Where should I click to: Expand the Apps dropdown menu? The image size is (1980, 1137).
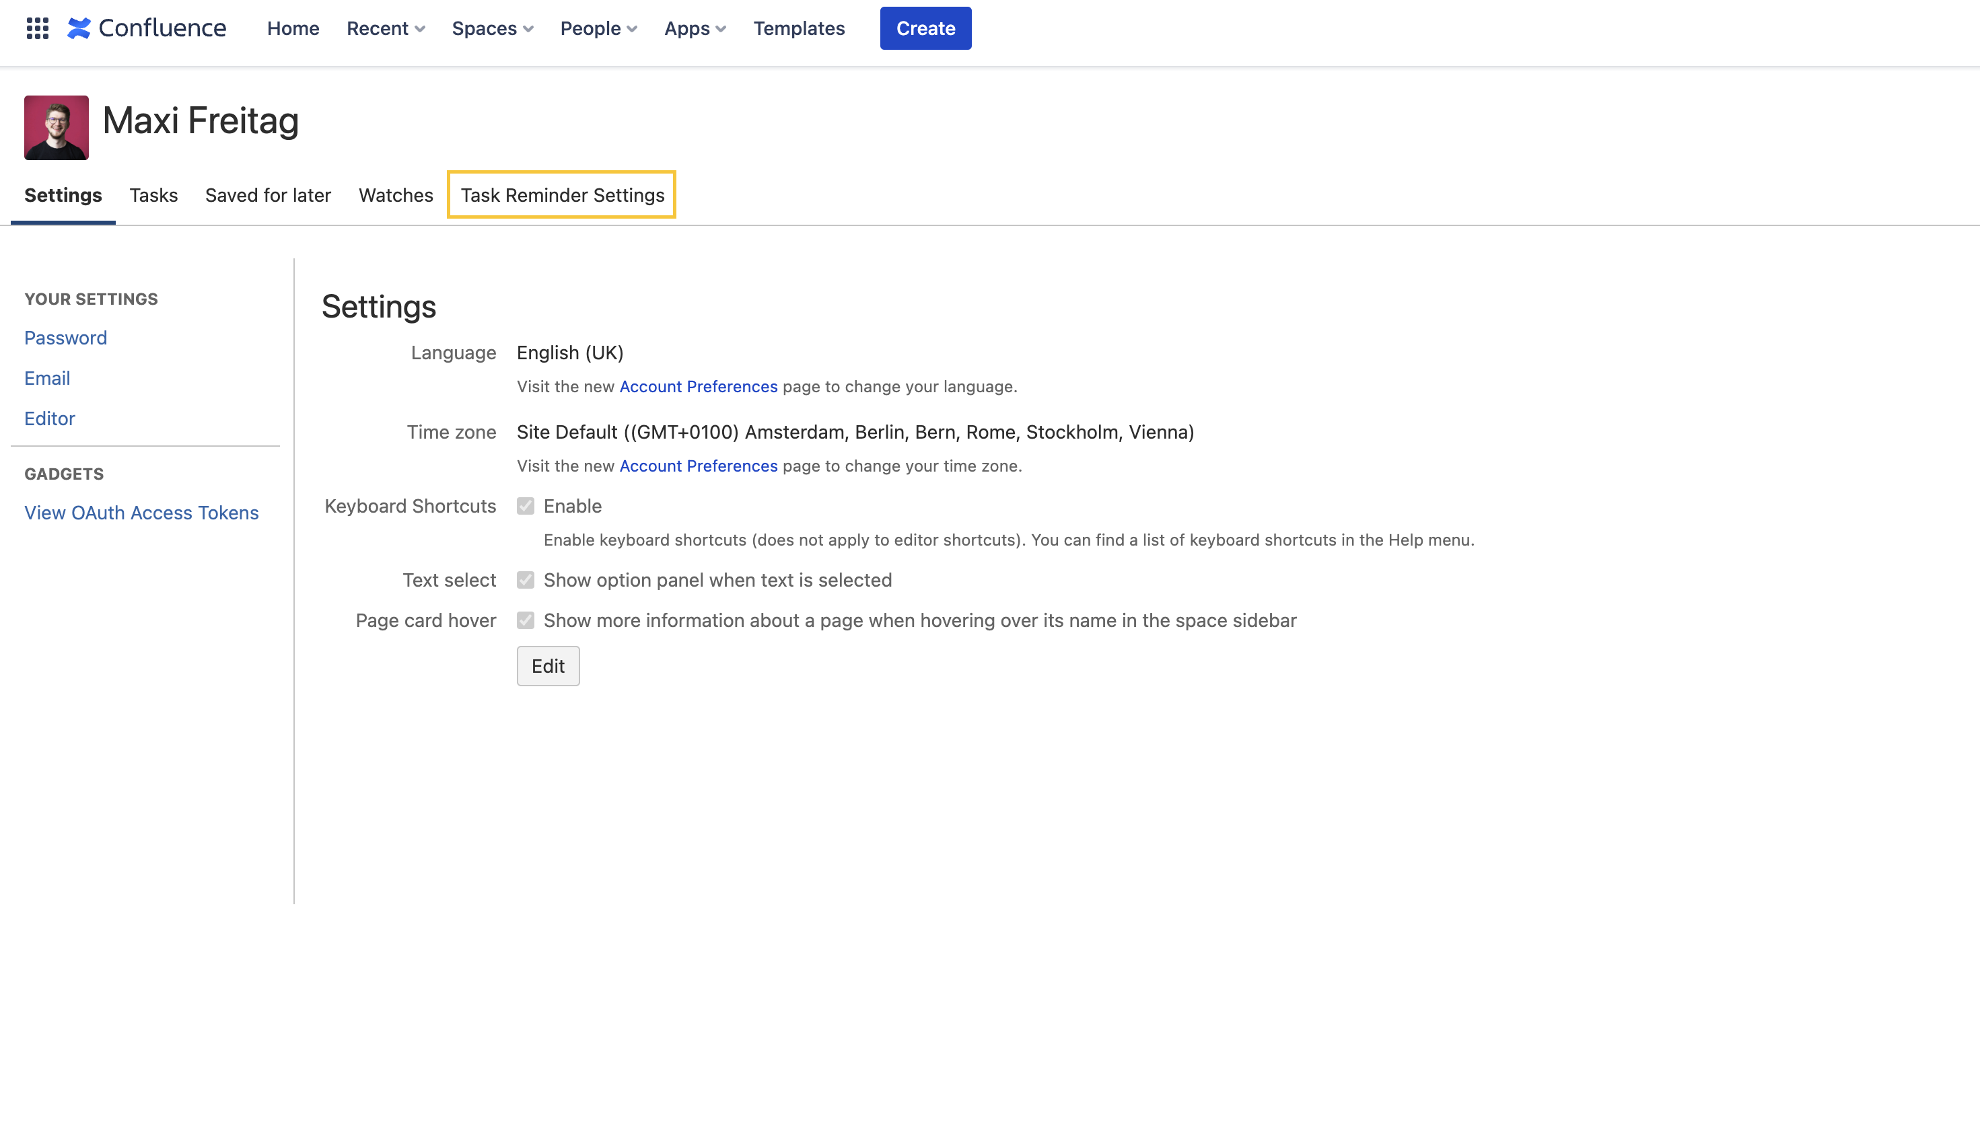695,28
